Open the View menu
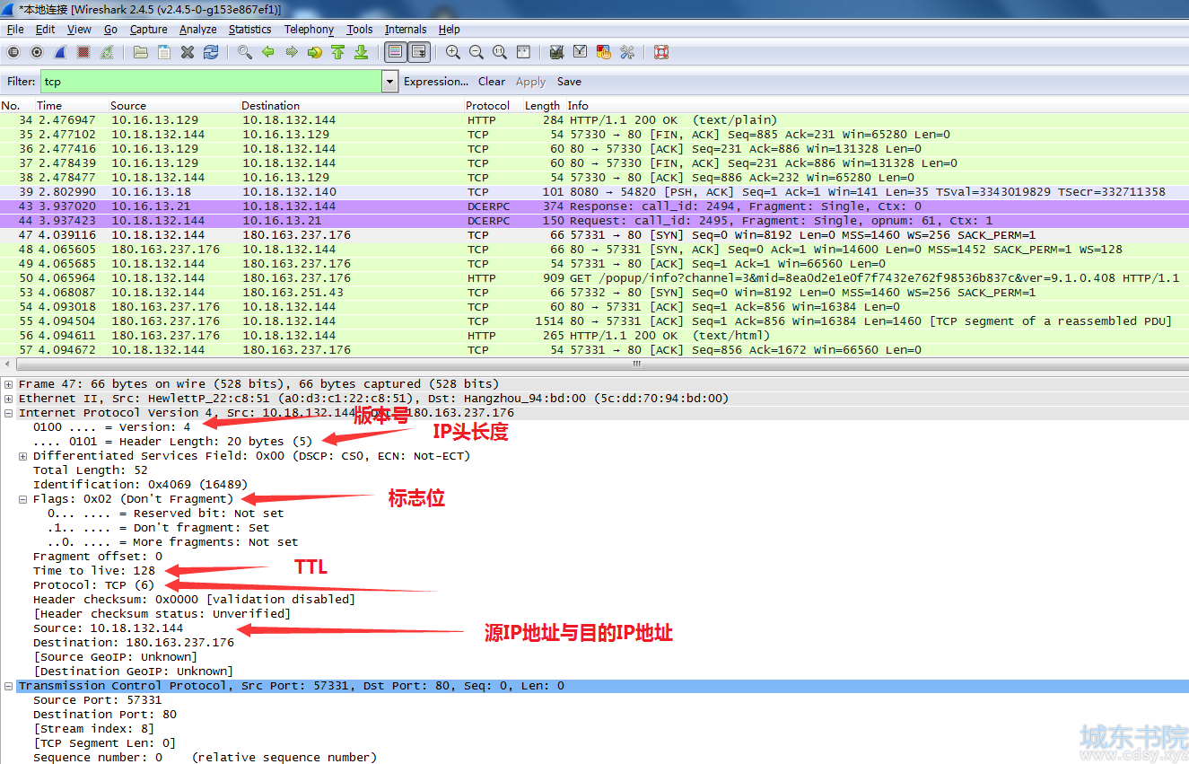This screenshot has width=1189, height=764. pyautogui.click(x=79, y=30)
